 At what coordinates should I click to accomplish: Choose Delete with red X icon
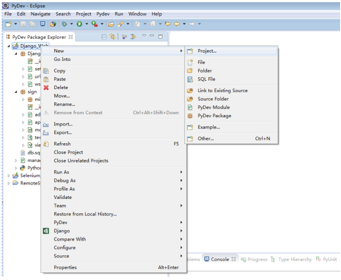(113, 87)
